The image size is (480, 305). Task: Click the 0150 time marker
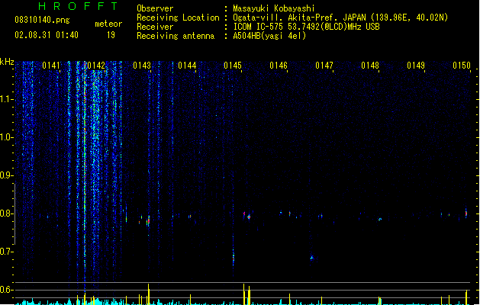(x=462, y=66)
